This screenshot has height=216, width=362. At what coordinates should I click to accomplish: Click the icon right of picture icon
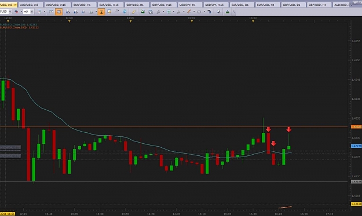pyautogui.click(x=151, y=12)
